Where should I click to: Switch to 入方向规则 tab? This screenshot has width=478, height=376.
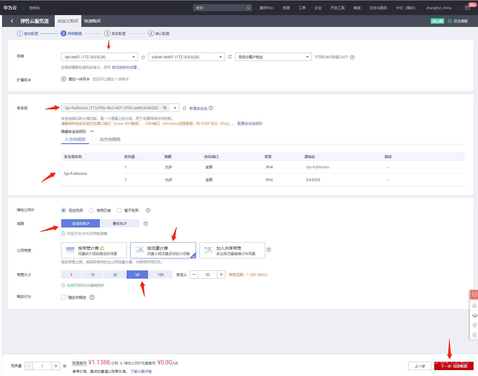click(75, 139)
